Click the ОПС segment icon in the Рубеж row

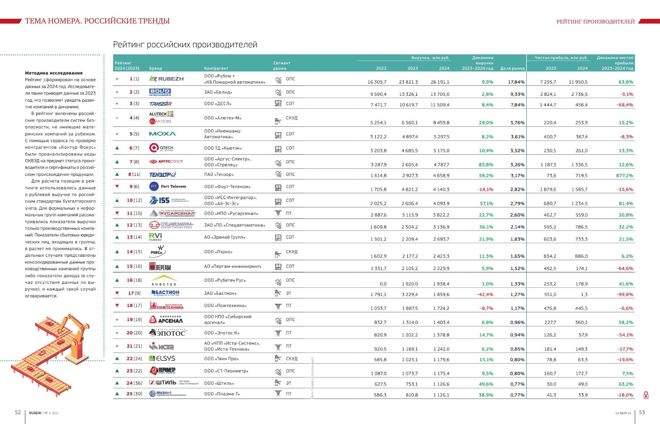click(278, 80)
